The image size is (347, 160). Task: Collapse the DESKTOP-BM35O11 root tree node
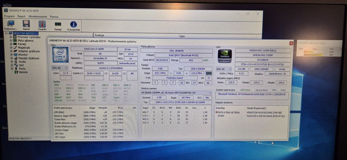pyautogui.click(x=6, y=33)
